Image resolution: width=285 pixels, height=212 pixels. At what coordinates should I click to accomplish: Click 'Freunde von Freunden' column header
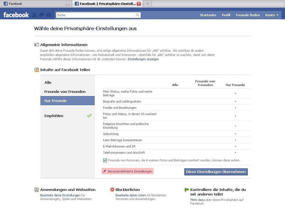point(205,83)
